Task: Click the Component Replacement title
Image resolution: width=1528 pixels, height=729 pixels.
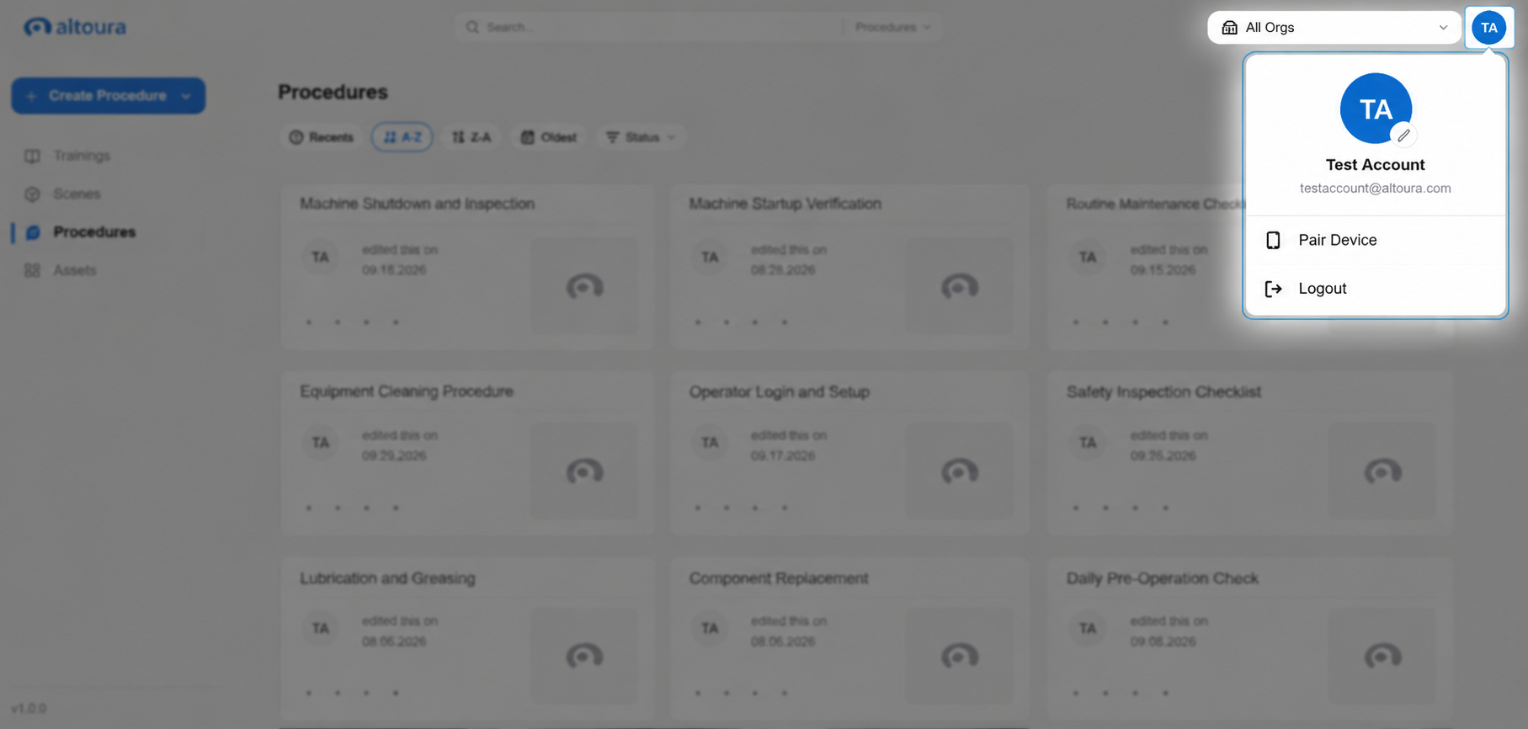Action: 778,578
